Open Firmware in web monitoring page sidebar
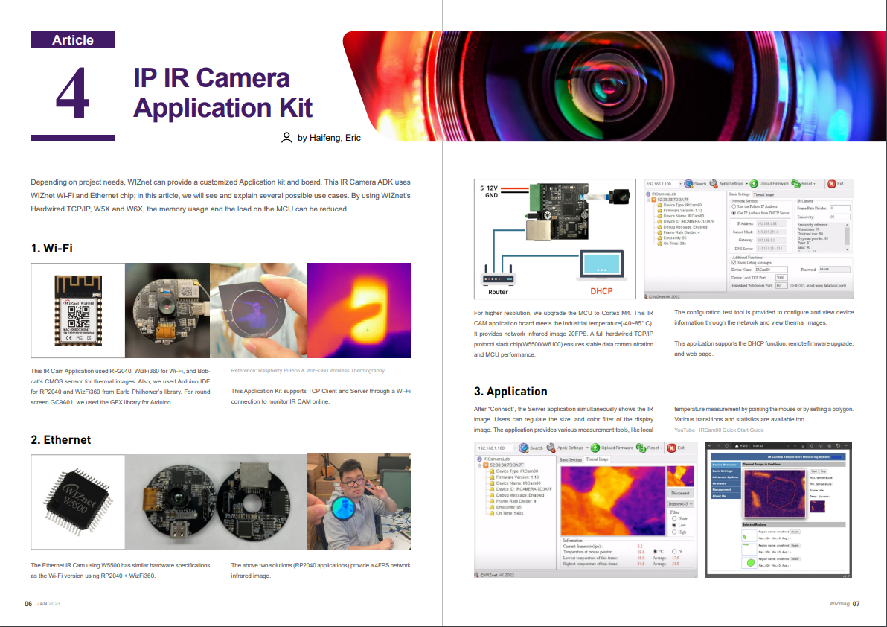This screenshot has height=627, width=887. click(x=725, y=483)
